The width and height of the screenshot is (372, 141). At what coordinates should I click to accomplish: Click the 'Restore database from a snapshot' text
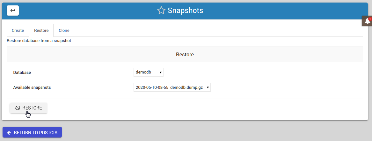pyautogui.click(x=39, y=41)
